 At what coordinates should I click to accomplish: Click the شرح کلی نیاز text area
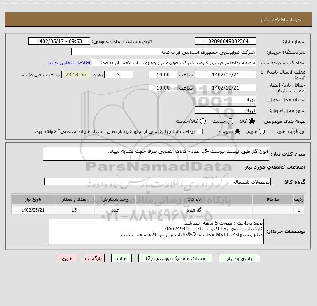(x=156, y=154)
